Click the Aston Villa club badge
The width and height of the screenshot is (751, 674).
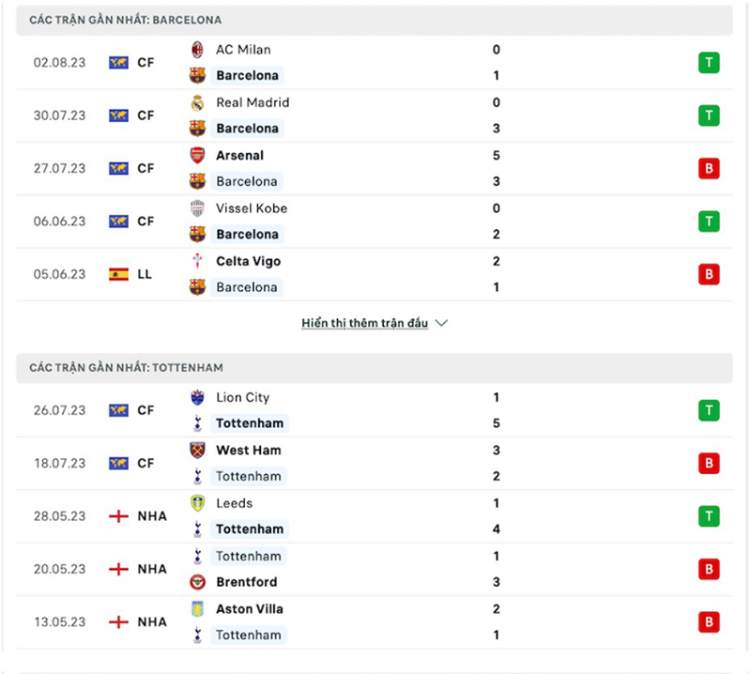pos(198,609)
